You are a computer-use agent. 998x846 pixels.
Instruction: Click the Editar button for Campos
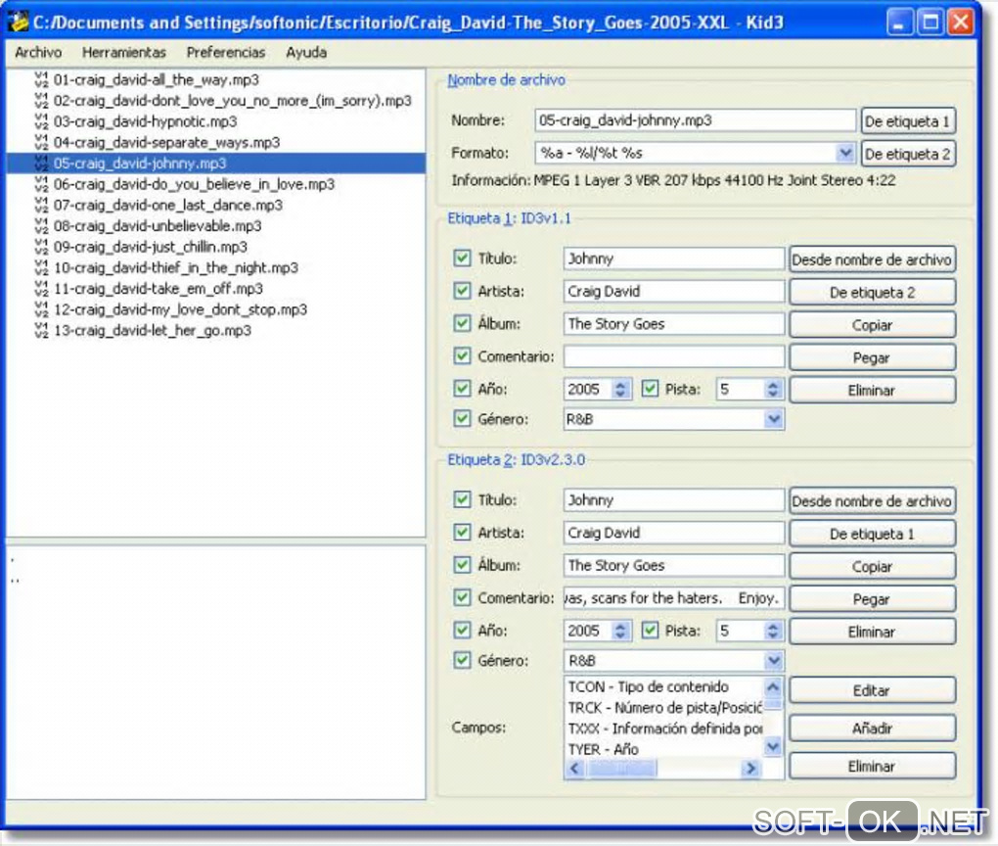click(872, 690)
